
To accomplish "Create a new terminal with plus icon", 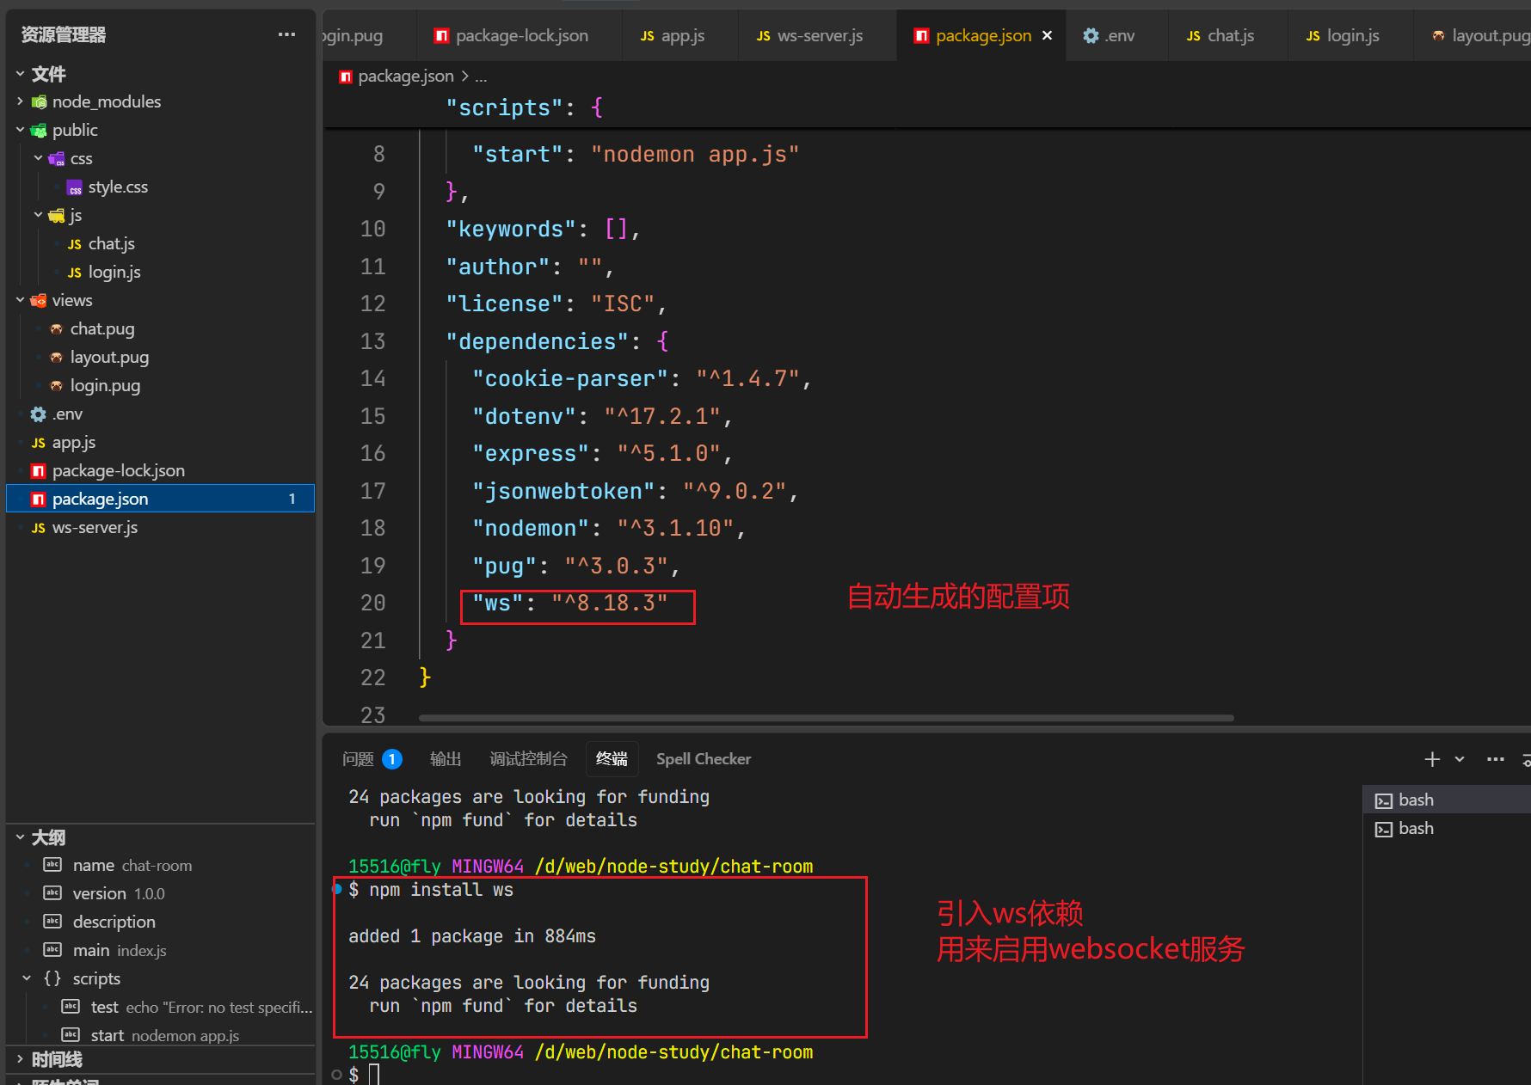I will 1432,759.
